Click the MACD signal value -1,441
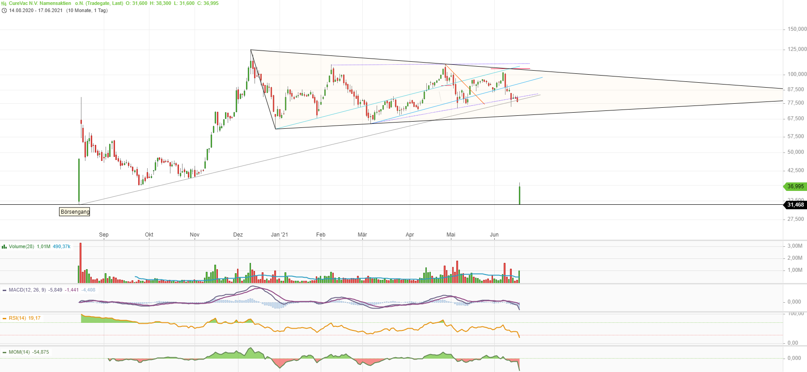This screenshot has width=807, height=372. click(x=72, y=290)
